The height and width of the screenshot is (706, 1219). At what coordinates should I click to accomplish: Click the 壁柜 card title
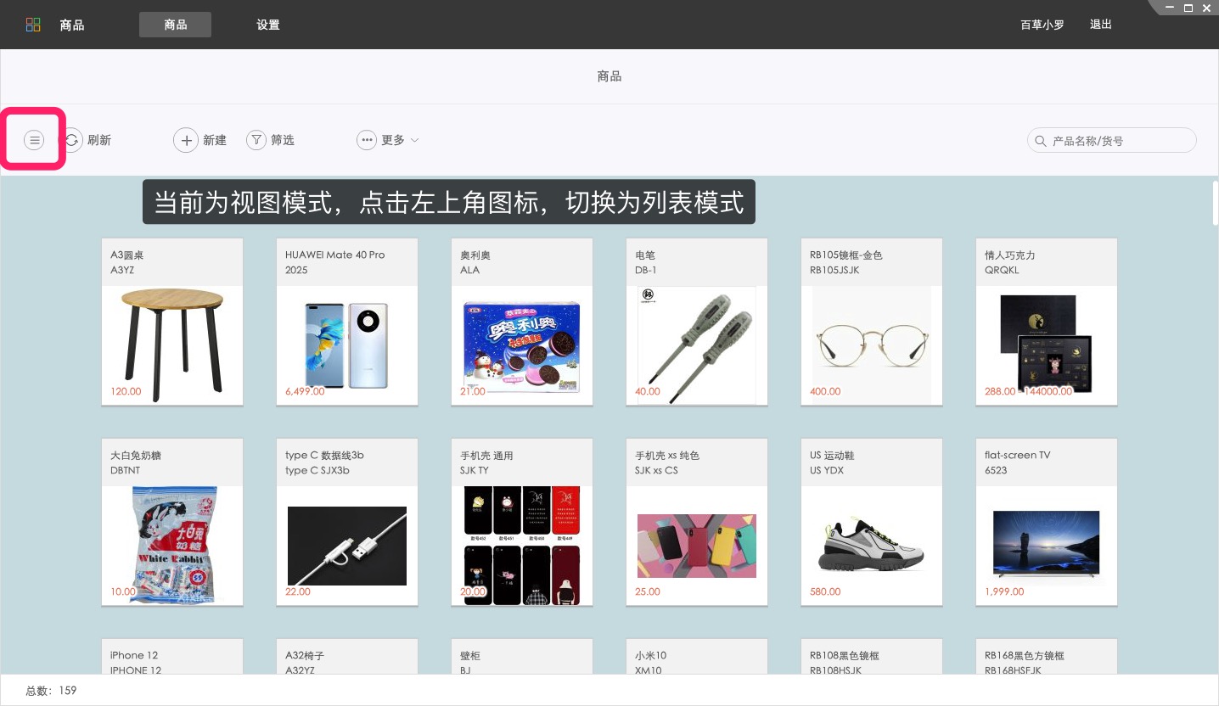click(x=470, y=655)
